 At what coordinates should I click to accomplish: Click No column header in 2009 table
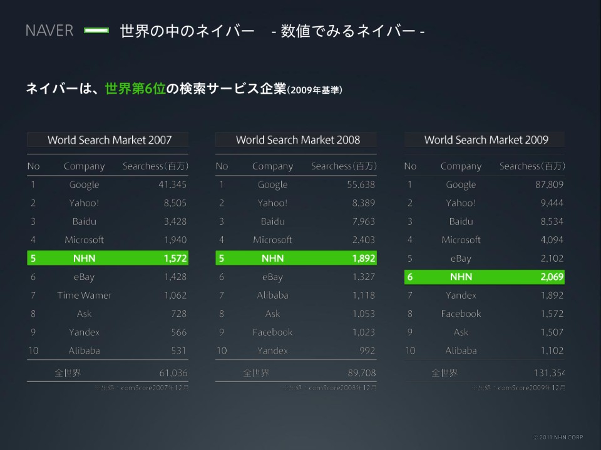pyautogui.click(x=410, y=166)
